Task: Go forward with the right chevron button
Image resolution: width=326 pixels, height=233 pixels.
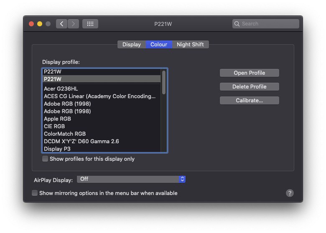Action: coord(73,24)
